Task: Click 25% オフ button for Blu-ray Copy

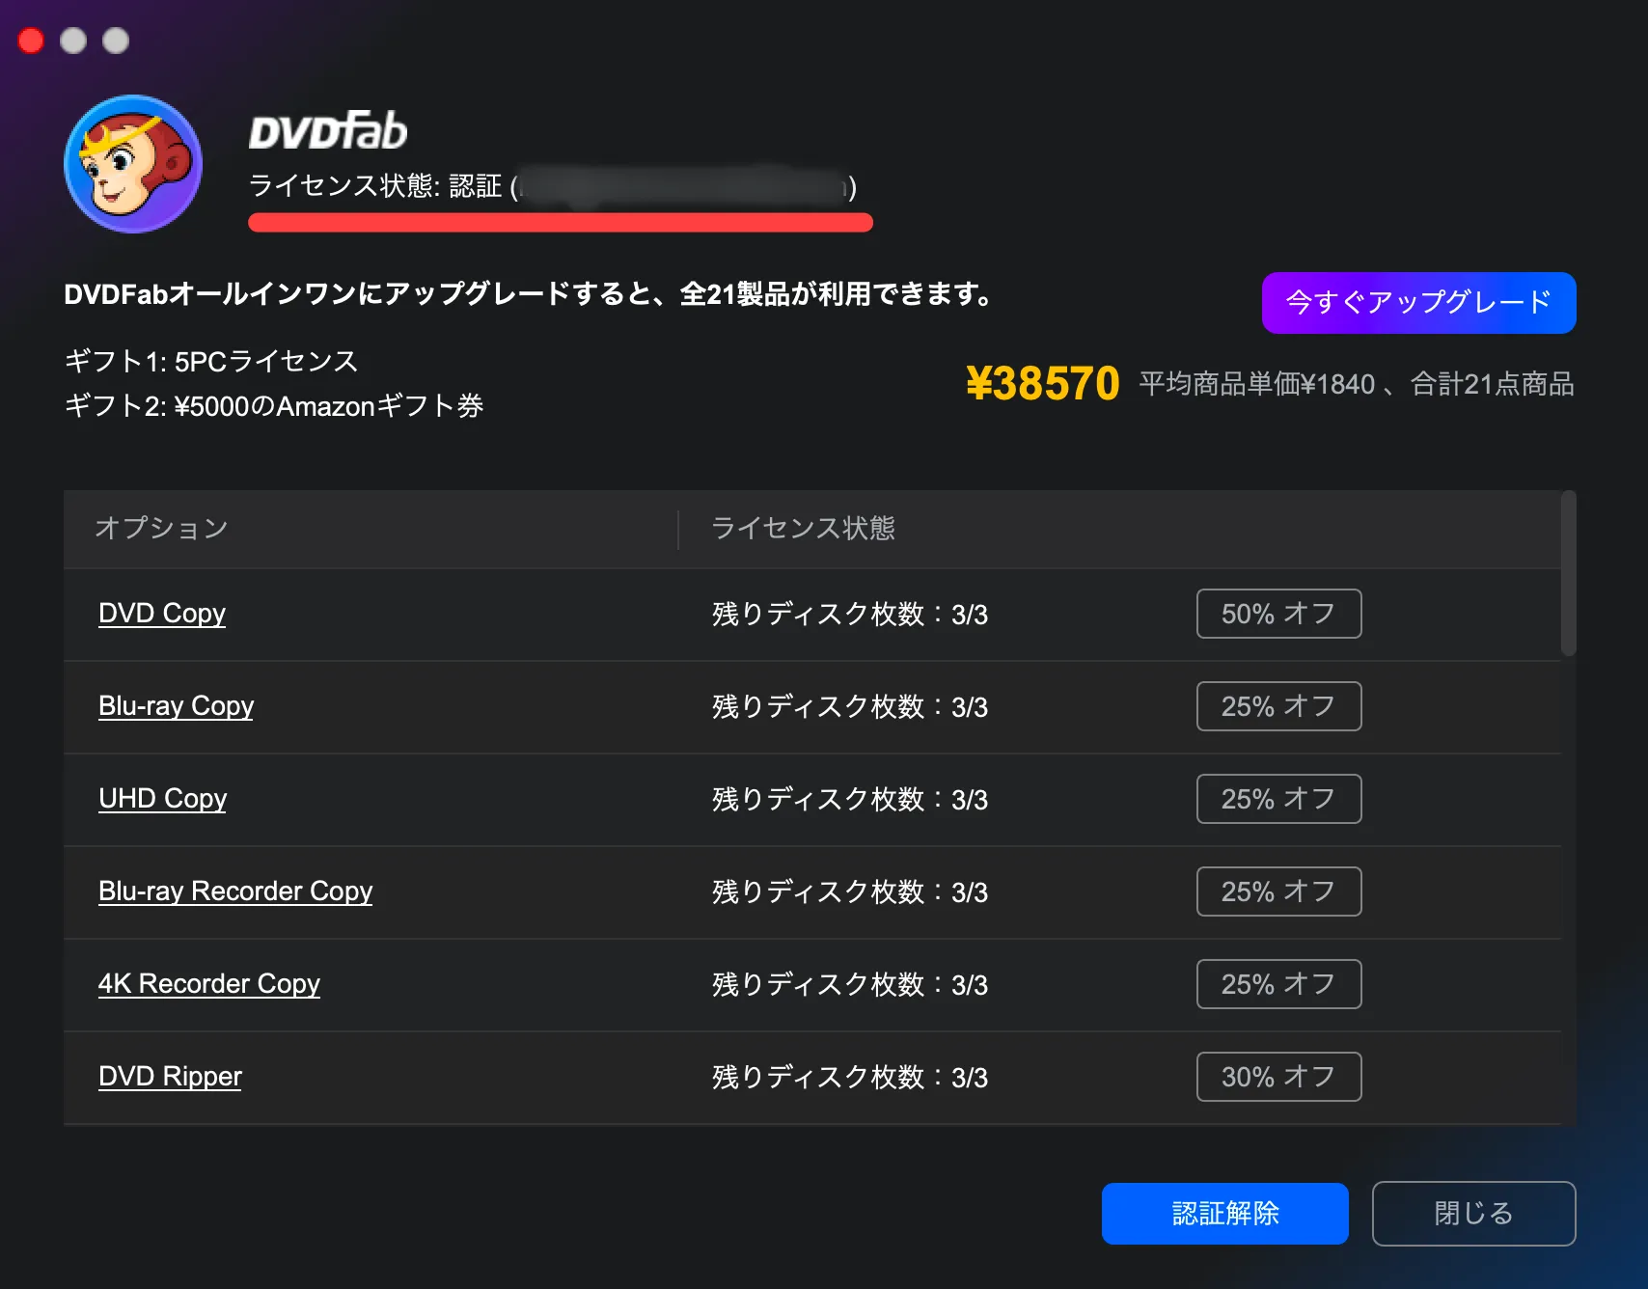Action: [1278, 706]
